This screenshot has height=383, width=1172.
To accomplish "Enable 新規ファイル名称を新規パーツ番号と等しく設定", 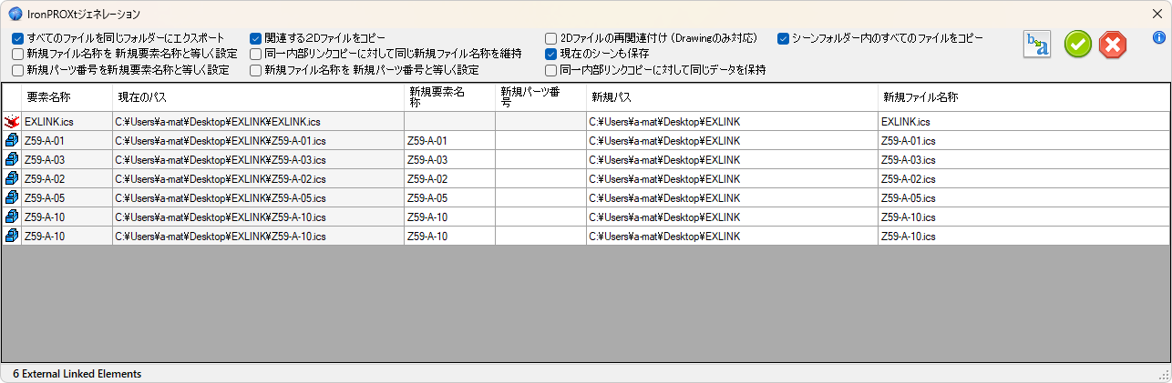I will tap(256, 70).
